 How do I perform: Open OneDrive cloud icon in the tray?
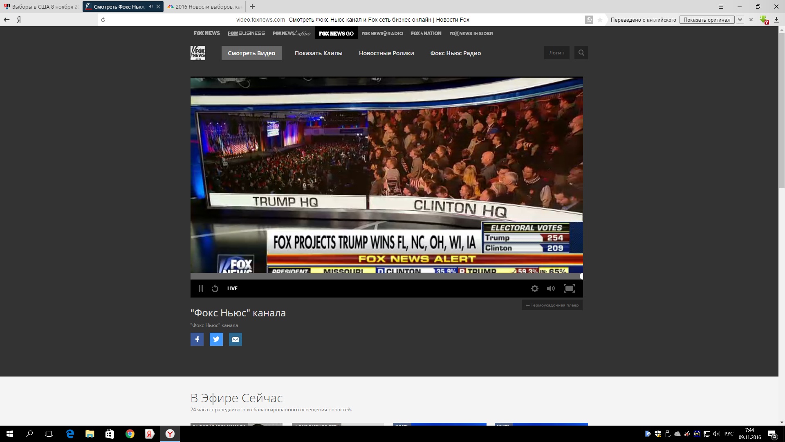[x=677, y=434]
